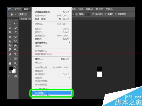This screenshot has height=106, width=142.
Task: Open the 视图(V) menu
Action: pyautogui.click(x=89, y=9)
